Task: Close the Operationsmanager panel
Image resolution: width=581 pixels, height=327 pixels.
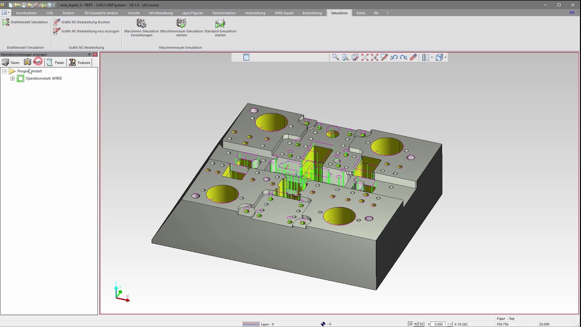Action: [x=95, y=54]
